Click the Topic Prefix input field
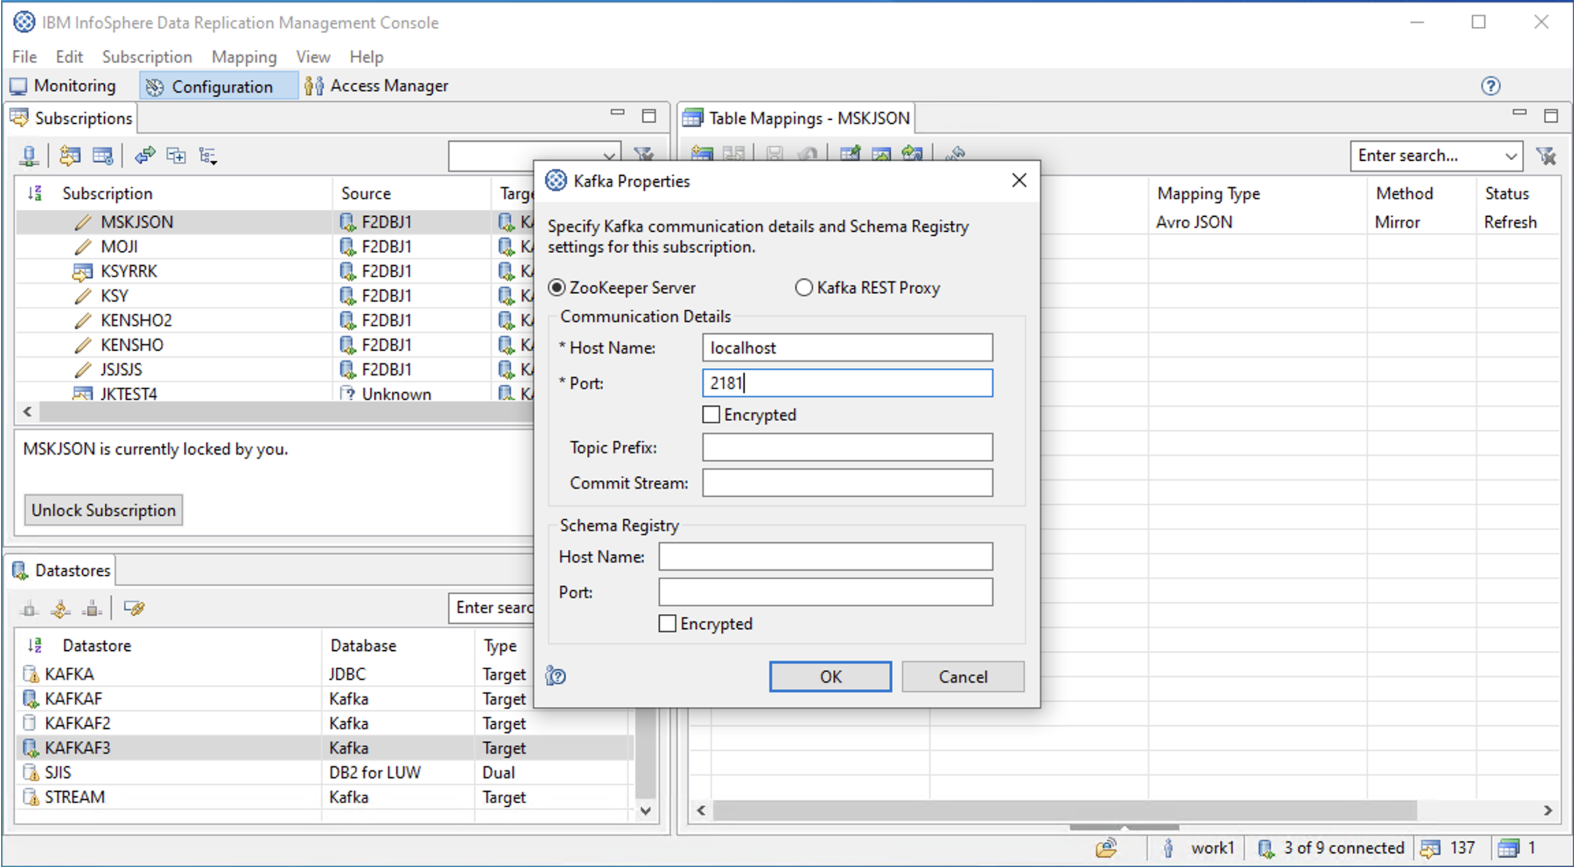 tap(847, 448)
